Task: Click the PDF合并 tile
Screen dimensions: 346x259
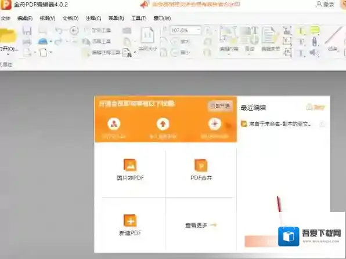Action: [x=201, y=170]
